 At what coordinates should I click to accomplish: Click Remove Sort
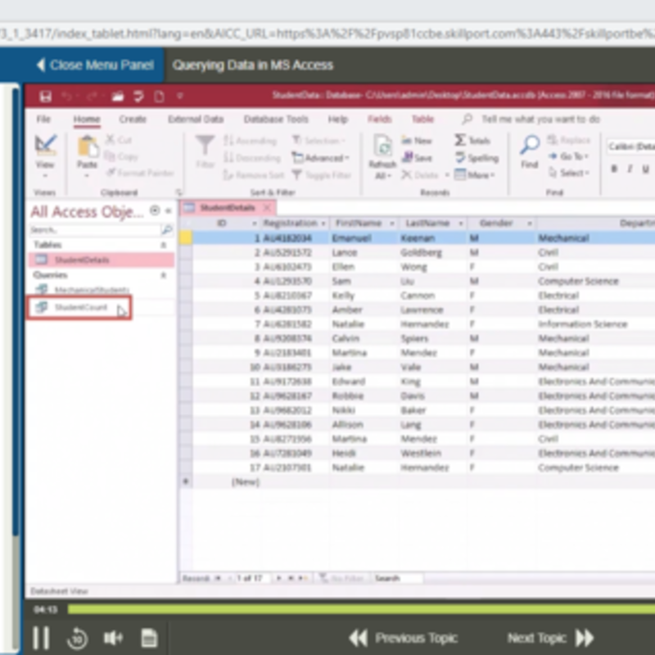coord(254,174)
